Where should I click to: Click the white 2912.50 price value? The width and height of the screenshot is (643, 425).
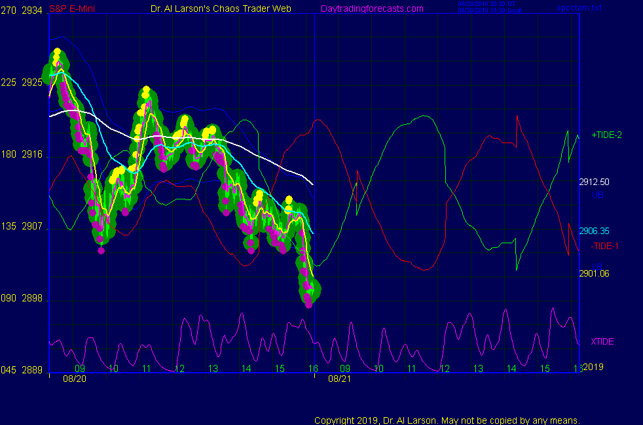tap(595, 182)
